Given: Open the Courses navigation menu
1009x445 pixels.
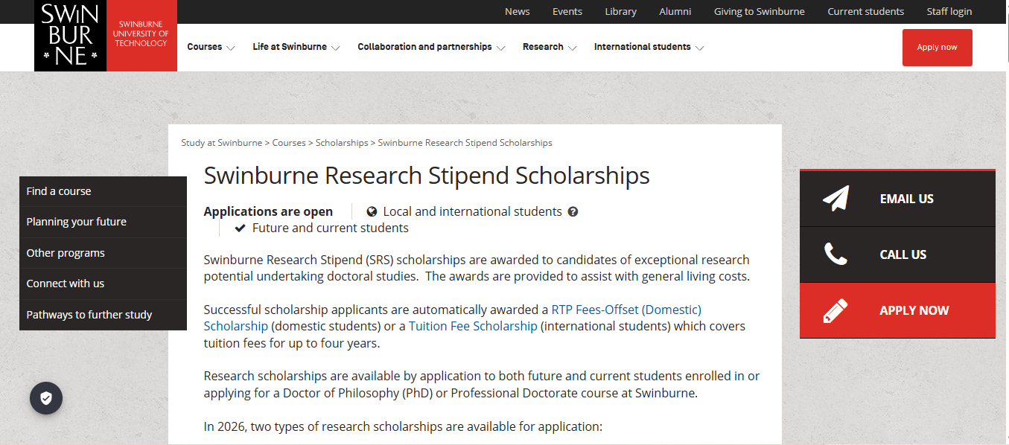Looking at the screenshot, I should point(205,47).
